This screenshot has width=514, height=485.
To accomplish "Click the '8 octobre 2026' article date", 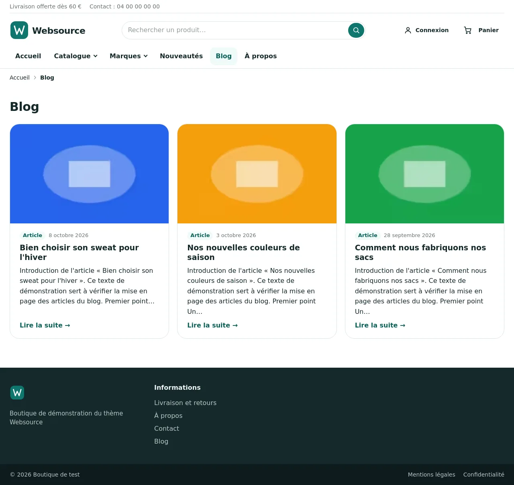I will 69,235.
